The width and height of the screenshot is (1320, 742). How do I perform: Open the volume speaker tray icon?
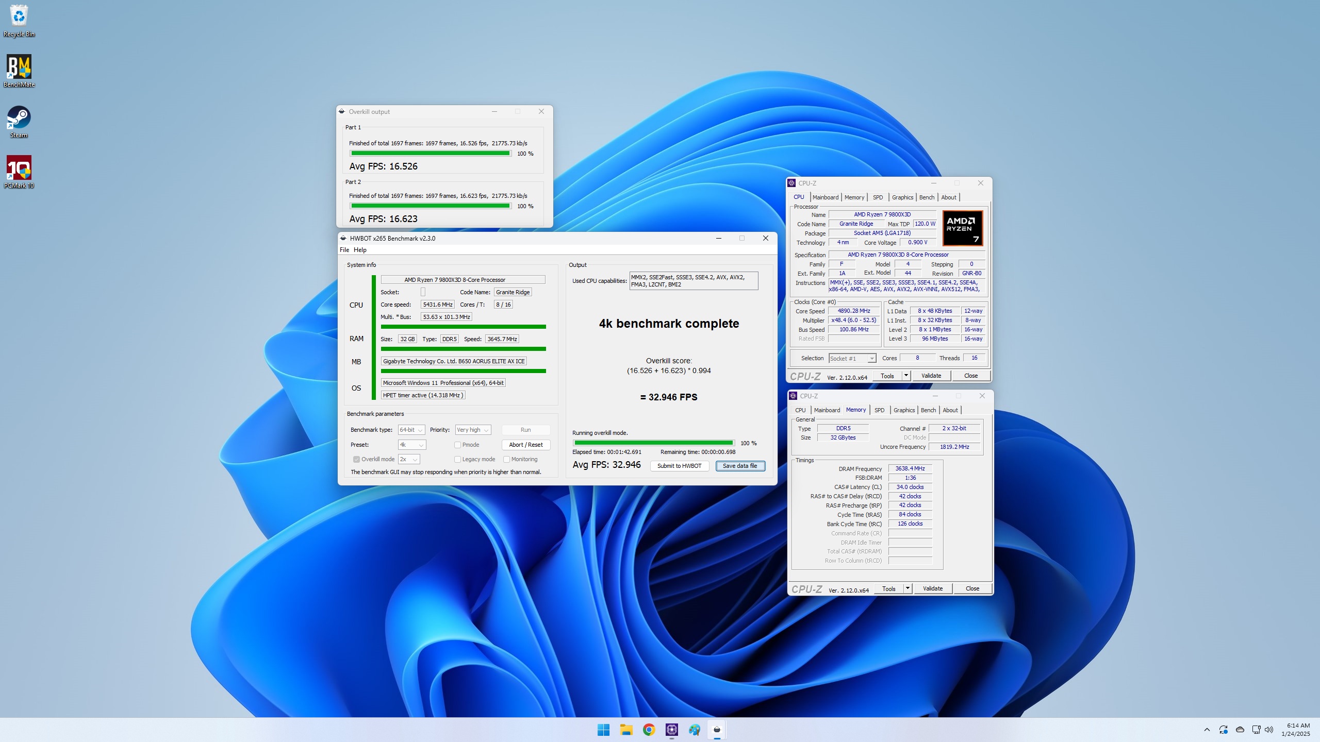point(1269,730)
